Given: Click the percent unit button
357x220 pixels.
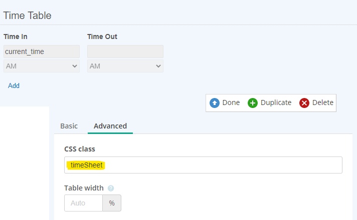Looking at the screenshot, I should click(112, 203).
